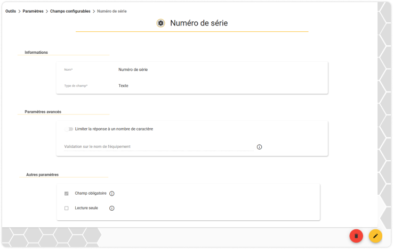This screenshot has width=393, height=249.
Task: Click the Numéro de série page title
Action: (x=199, y=23)
